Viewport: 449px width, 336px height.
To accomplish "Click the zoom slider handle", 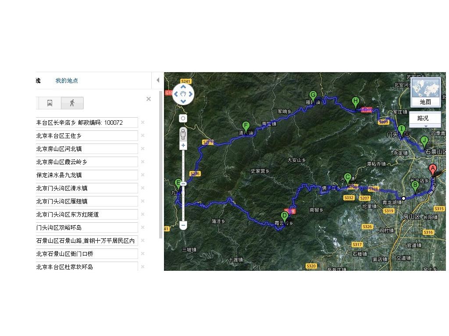I will [183, 184].
